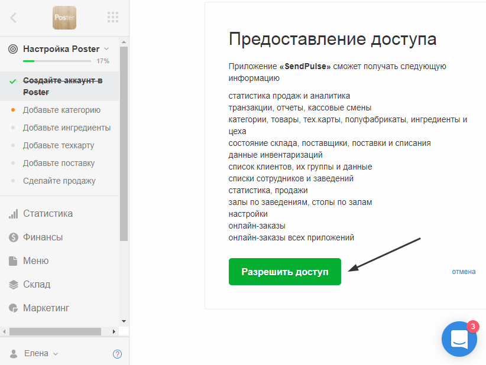The width and height of the screenshot is (486, 365).
Task: Click the dollar coin icon for Финансы
Action: (x=14, y=237)
